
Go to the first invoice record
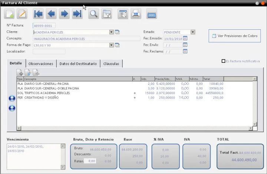pyautogui.click(x=38, y=14)
